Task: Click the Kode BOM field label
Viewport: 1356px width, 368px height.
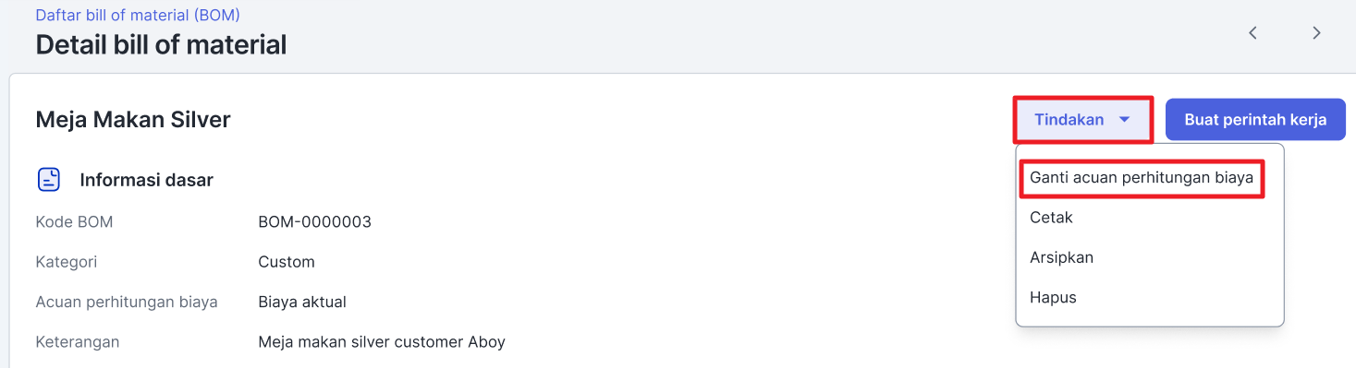Action: pos(74,222)
